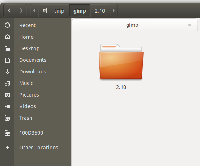Screen dimensions: 200x166
Task: Click the Pictures camera icon
Action: tap(8, 95)
